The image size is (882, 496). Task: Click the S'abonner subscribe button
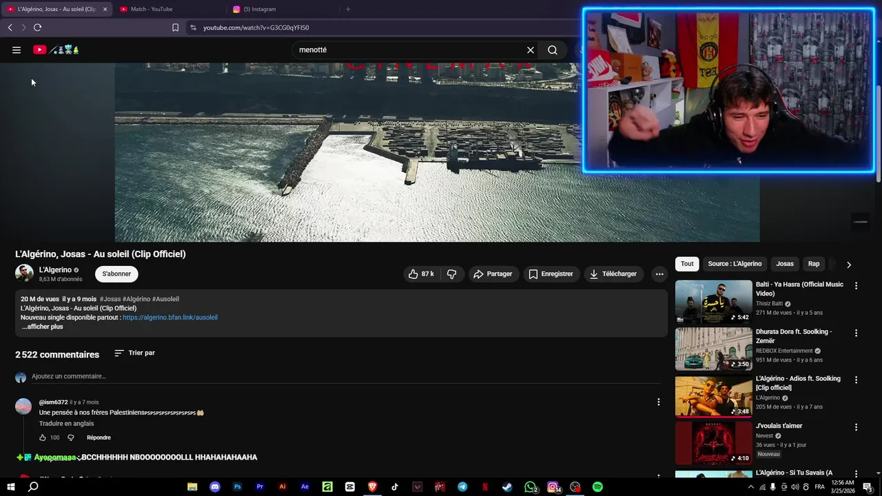click(116, 273)
